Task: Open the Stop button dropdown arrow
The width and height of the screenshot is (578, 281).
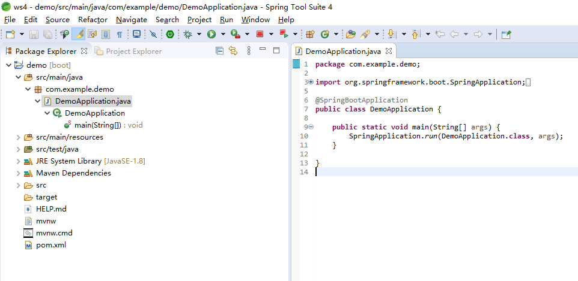Action: (272, 35)
